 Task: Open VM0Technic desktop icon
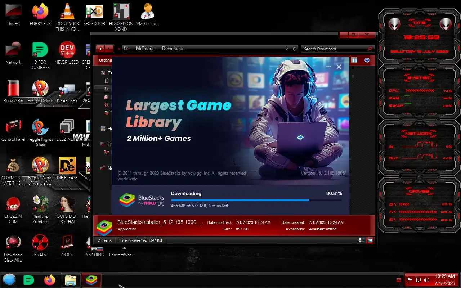coord(148,15)
